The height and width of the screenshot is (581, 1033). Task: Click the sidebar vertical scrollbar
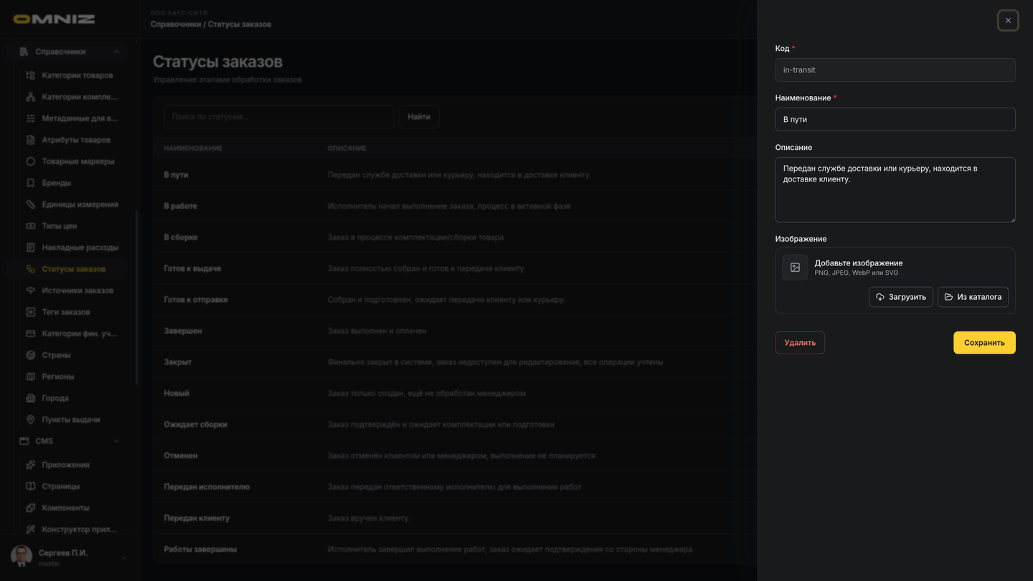(x=136, y=298)
